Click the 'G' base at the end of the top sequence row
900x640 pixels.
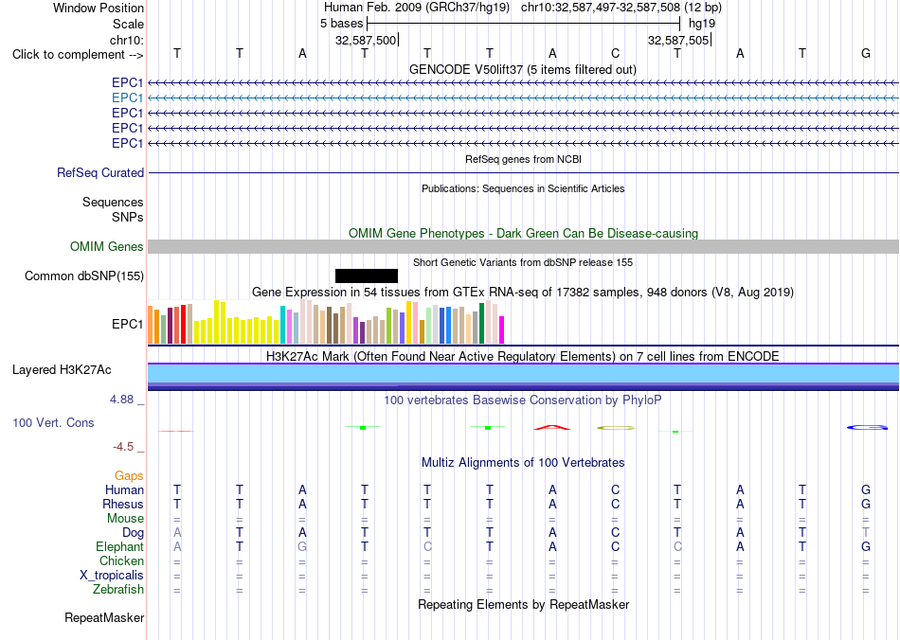pyautogui.click(x=866, y=53)
